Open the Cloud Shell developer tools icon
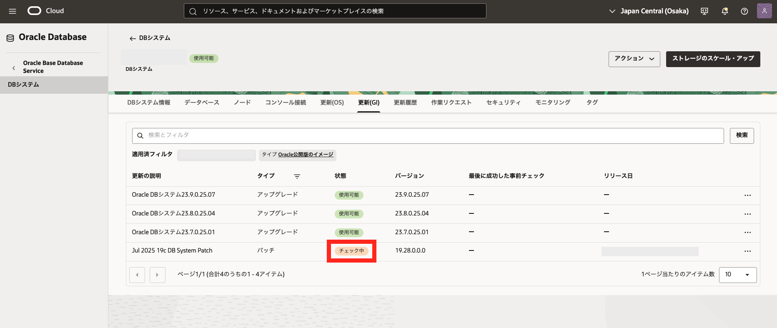This screenshot has height=328, width=777. click(704, 11)
